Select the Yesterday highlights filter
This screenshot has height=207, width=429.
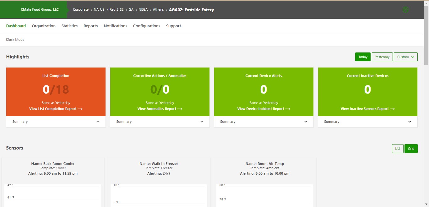click(x=382, y=57)
